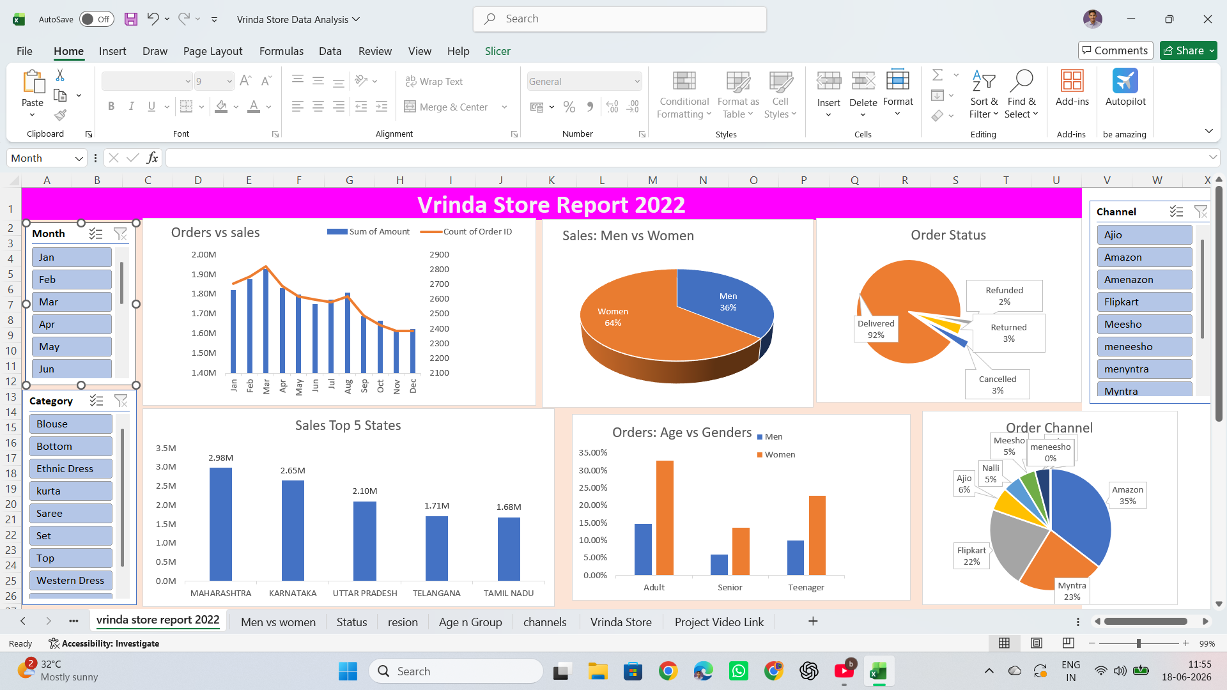The width and height of the screenshot is (1227, 690).
Task: Expand the Name Box dropdown
Action: [x=79, y=158]
